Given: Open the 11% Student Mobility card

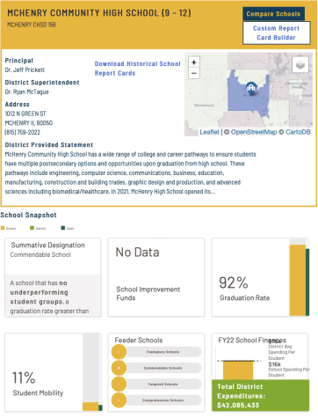Looking at the screenshot, I should [x=53, y=372].
